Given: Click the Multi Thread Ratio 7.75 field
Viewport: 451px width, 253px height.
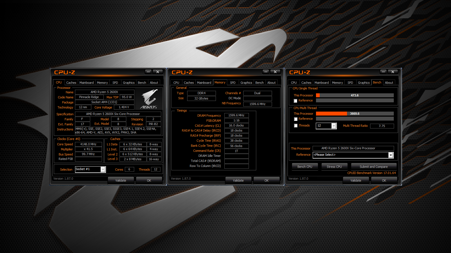Looking at the screenshot, I should coord(382,126).
